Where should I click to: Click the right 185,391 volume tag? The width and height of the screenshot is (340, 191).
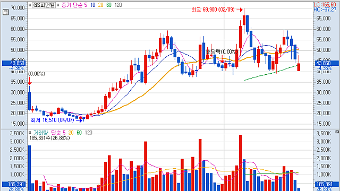tap(327, 184)
